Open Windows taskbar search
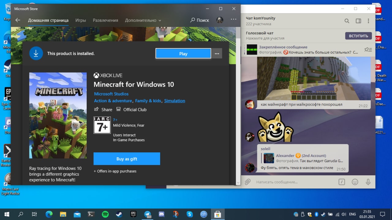Screen dimensions: 392x220 pyautogui.click(x=21, y=214)
